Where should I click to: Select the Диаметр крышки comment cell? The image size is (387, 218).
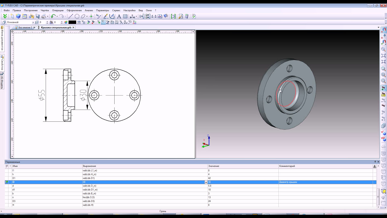pos(325,182)
